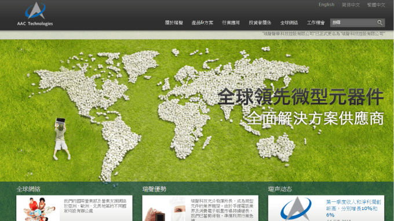Click the AAC Technologies logo
This screenshot has height=221, width=394.
35,14
